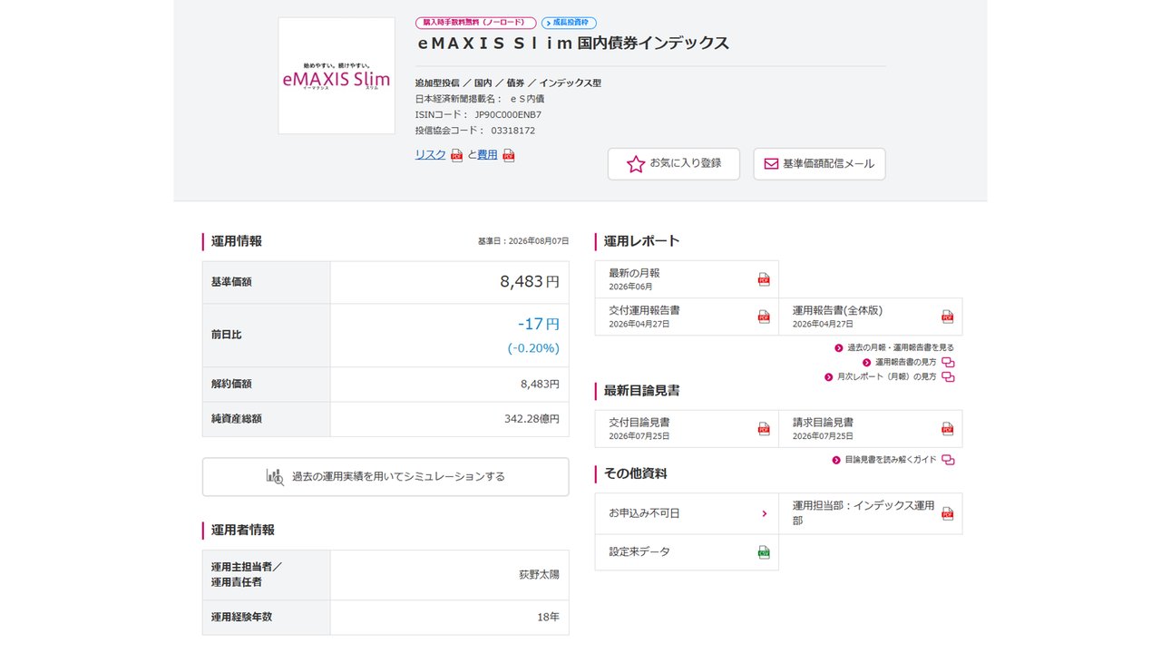Click the fund title eMAXIS Slim 国内債券インデックス
Screen dimensions: 1161x653
point(573,44)
